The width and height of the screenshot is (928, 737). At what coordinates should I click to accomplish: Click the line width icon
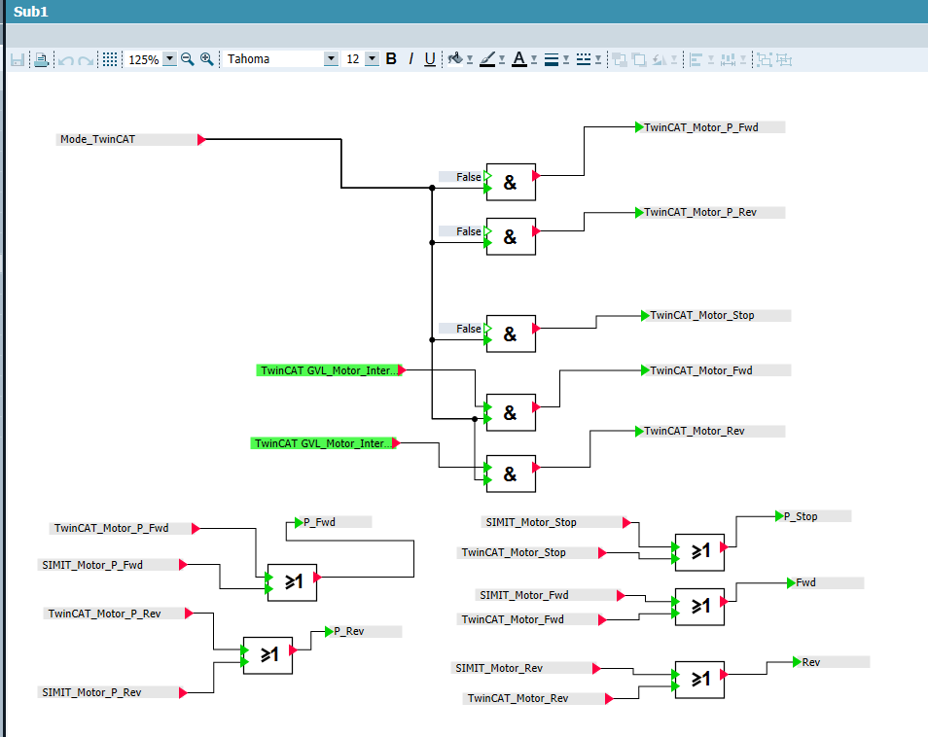tap(551, 59)
